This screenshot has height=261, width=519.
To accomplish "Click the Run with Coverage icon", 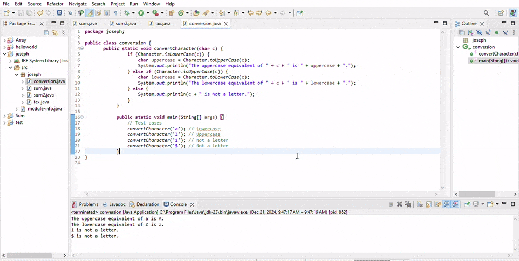I will [x=155, y=13].
